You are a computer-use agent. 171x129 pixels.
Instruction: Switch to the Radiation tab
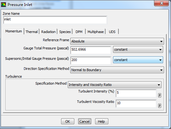tap(48, 32)
